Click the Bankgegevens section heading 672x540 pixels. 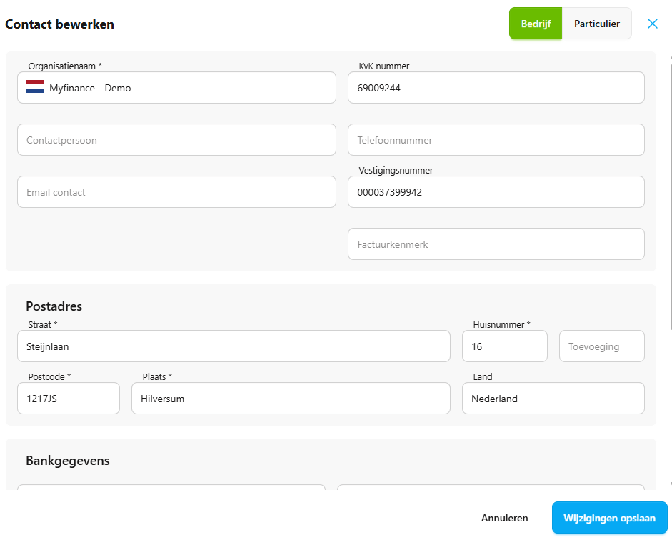point(68,461)
